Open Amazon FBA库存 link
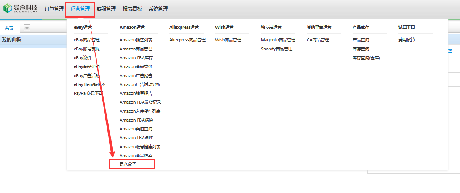Screen dimensions: 460x193 (x=136, y=58)
